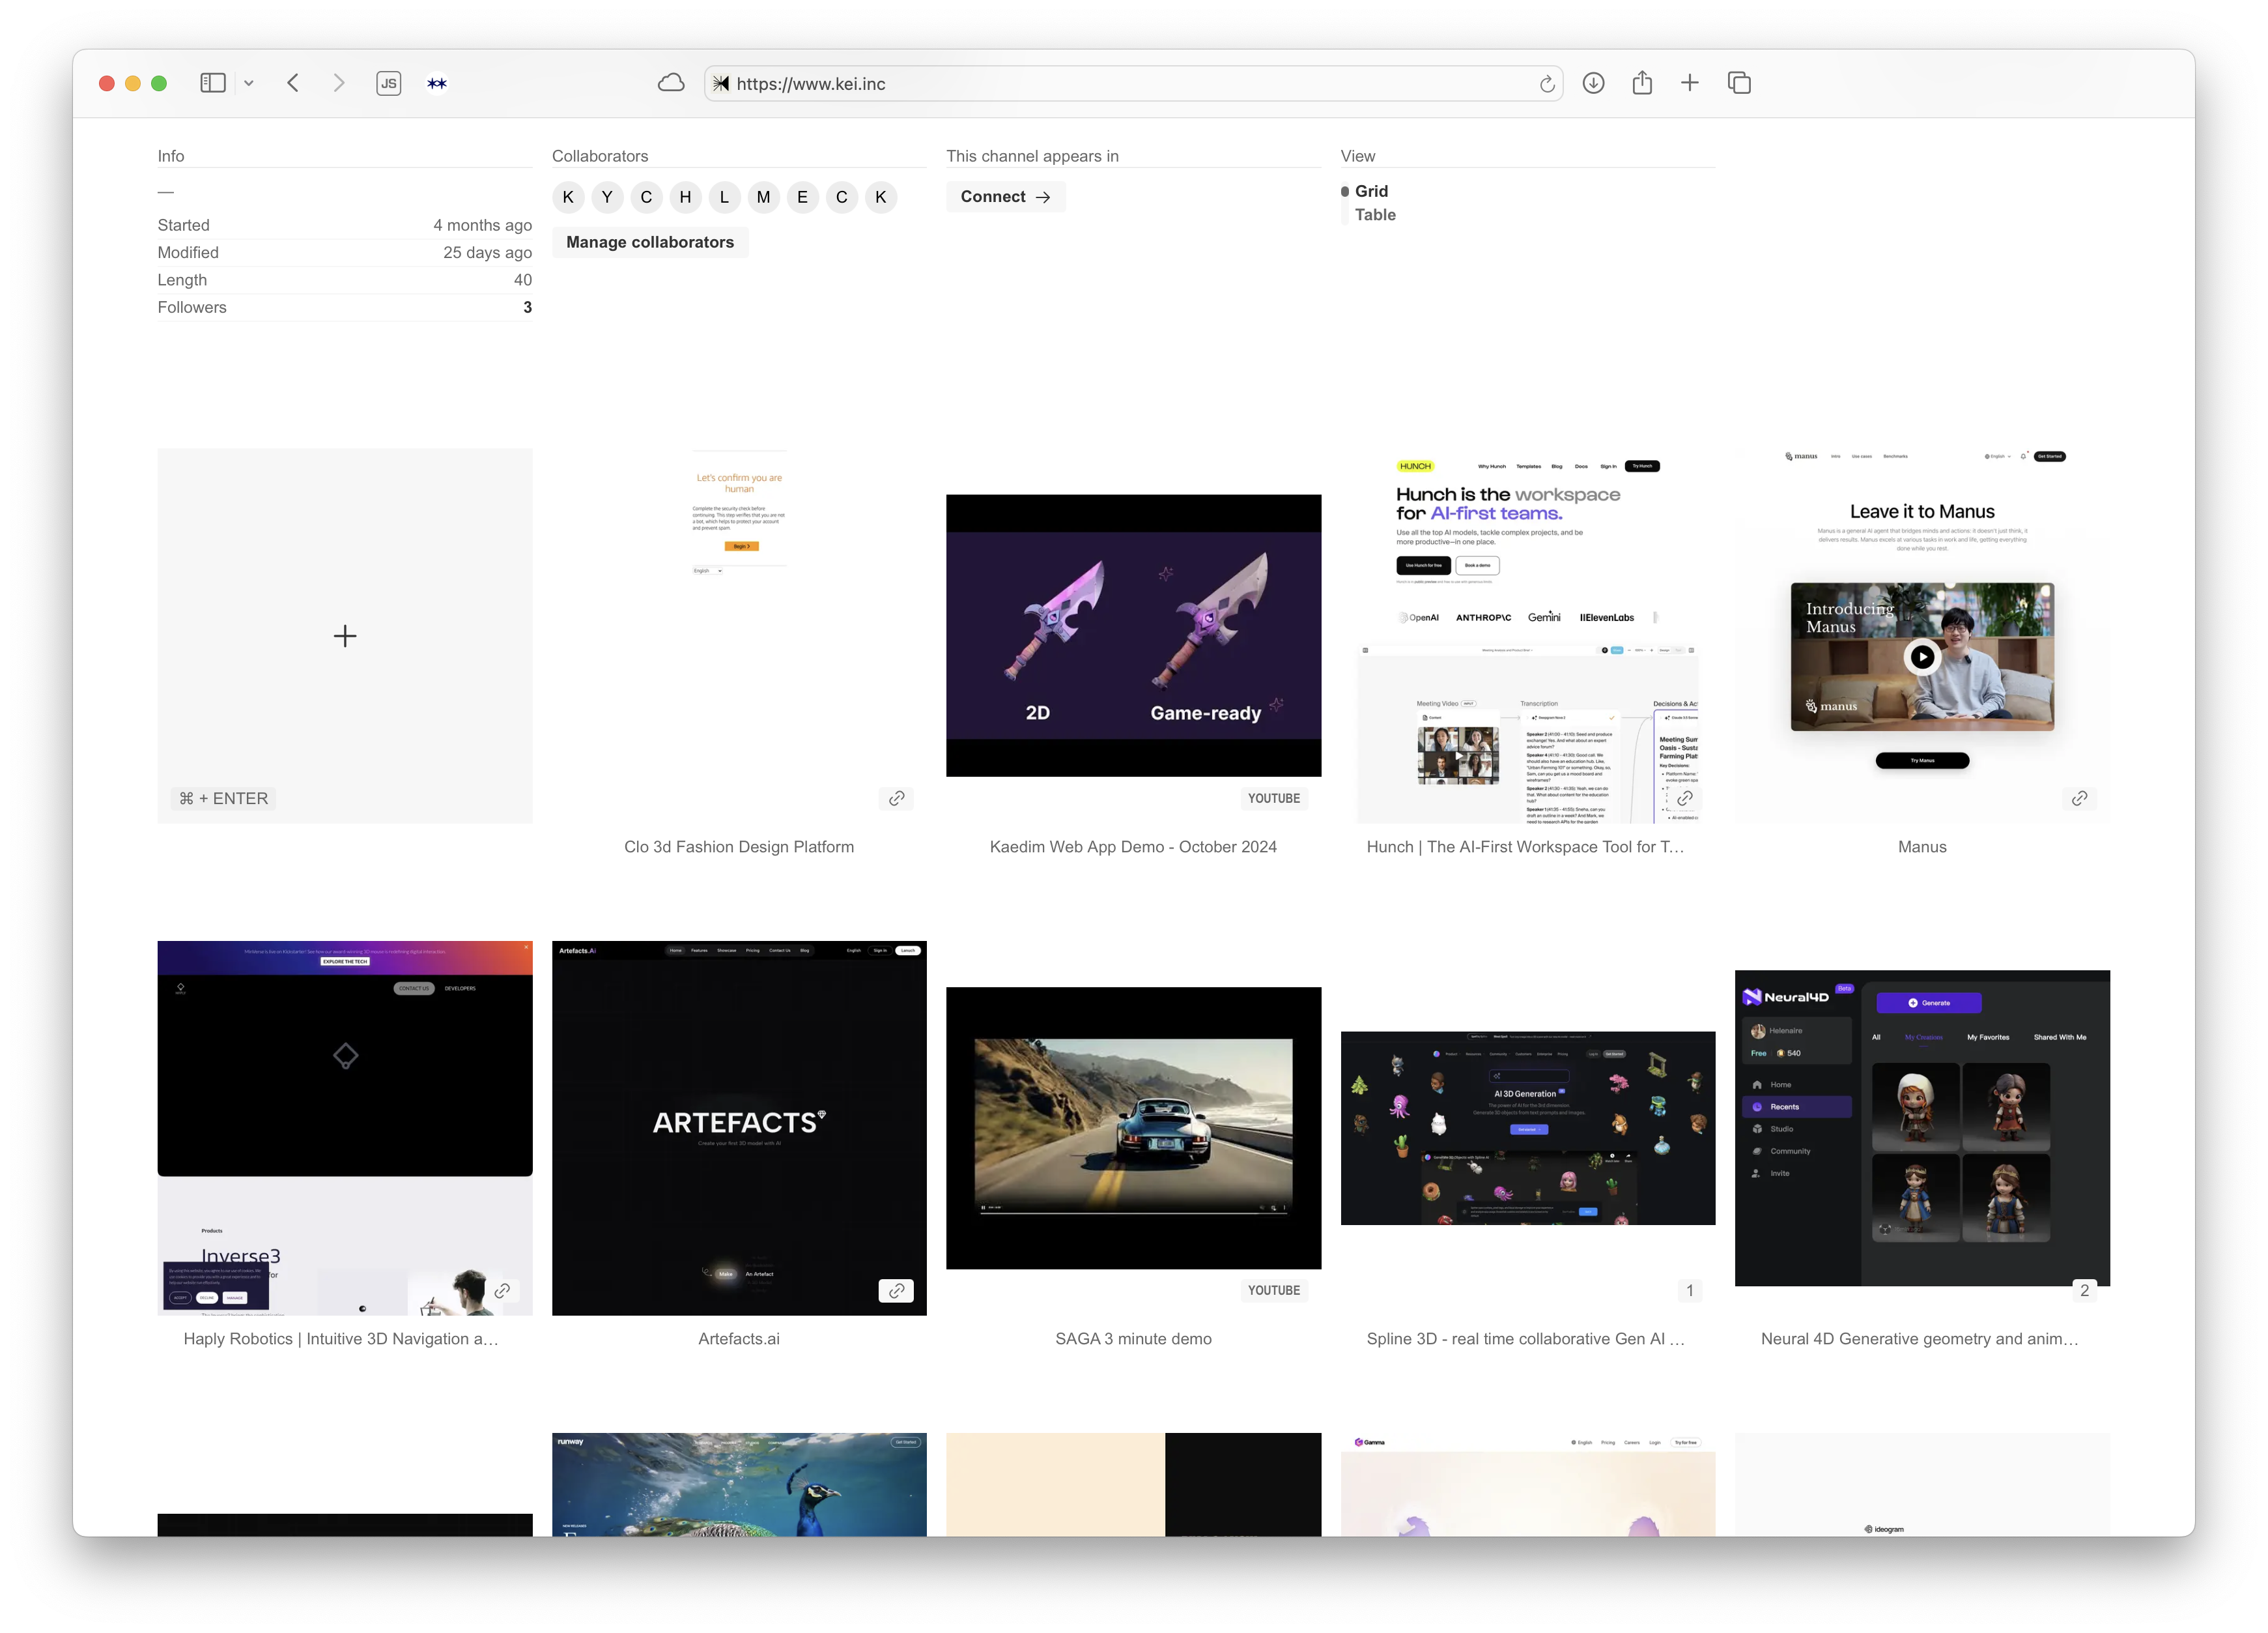
Task: Open the Neural 4D Generative geometry title
Action: (x=1919, y=1340)
